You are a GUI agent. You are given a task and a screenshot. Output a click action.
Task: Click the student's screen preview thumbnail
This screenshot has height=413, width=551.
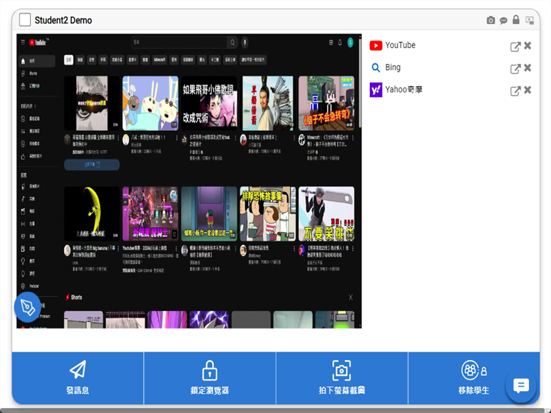coord(189,180)
